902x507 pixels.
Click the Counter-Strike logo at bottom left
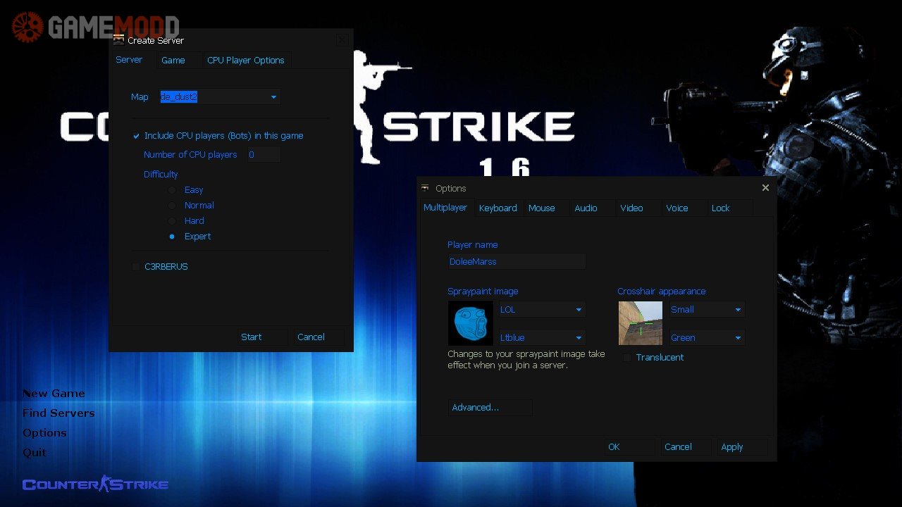[95, 484]
